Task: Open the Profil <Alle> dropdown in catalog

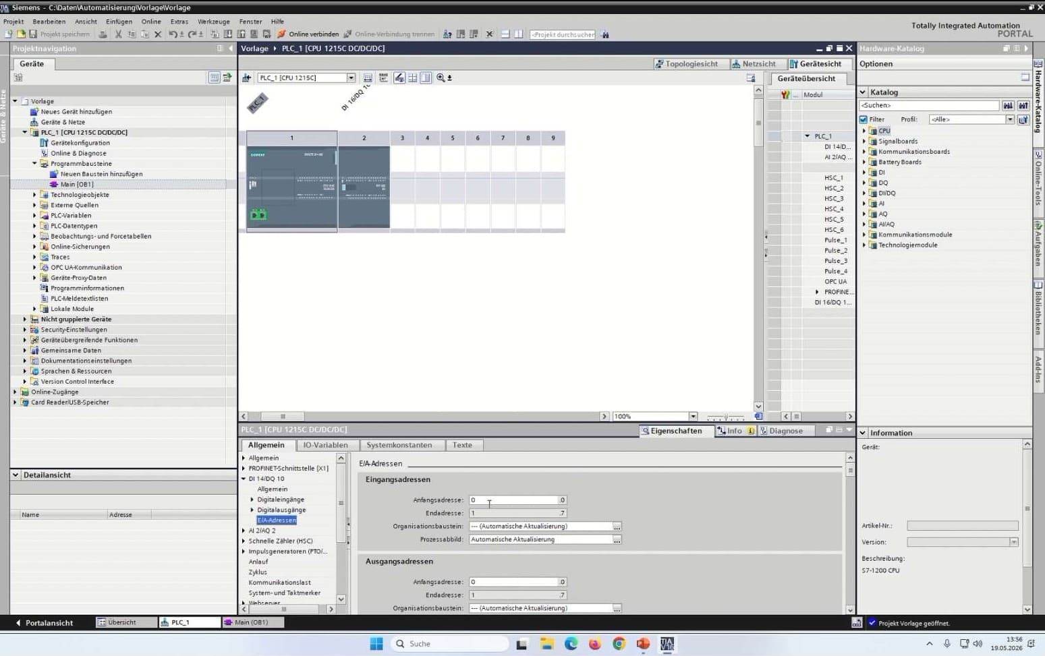Action: click(x=1010, y=119)
